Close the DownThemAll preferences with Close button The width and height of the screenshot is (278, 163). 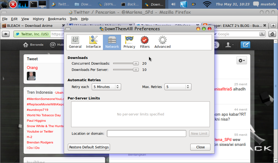click(200, 147)
